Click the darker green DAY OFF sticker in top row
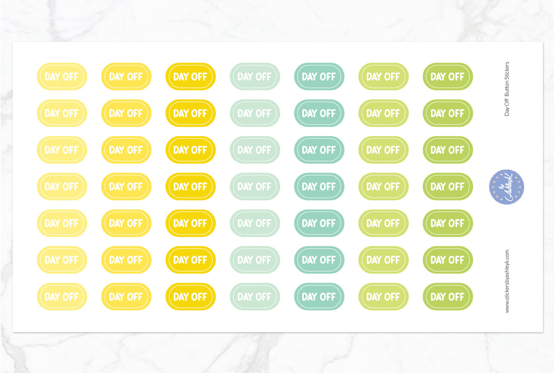Viewport: 554px width, 373px height. (x=448, y=77)
